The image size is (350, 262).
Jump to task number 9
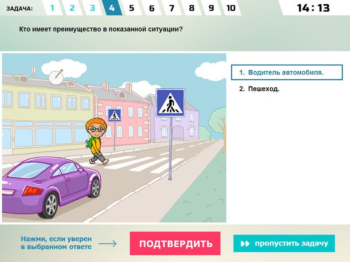[211, 8]
